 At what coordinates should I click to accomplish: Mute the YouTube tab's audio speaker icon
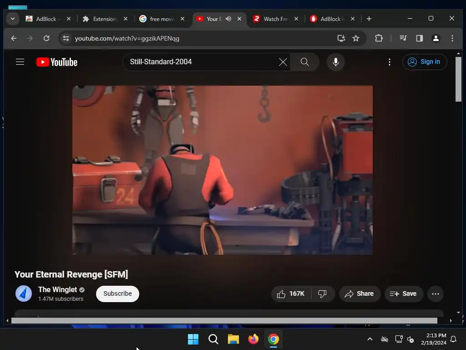228,19
